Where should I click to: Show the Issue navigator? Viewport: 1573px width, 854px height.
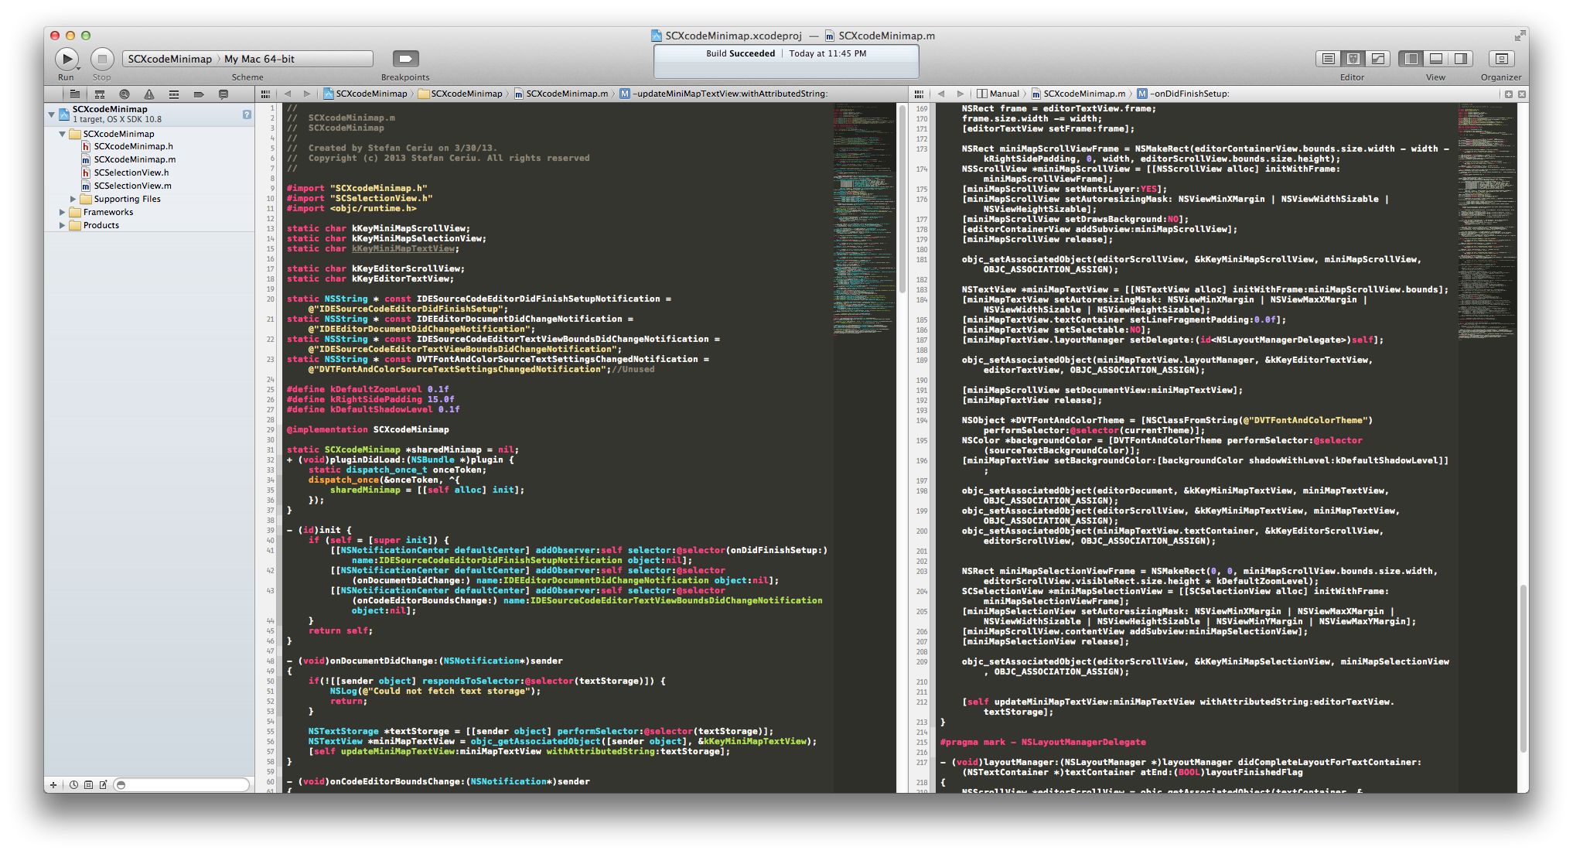pos(149,94)
